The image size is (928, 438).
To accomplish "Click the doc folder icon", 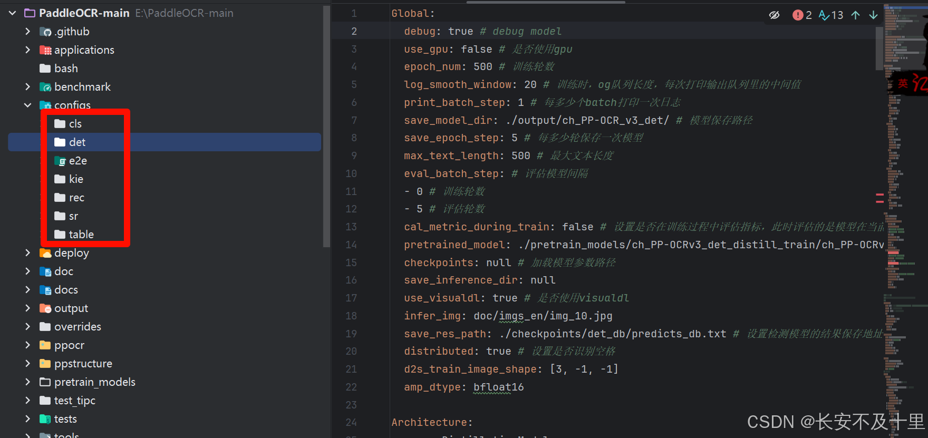I will (45, 271).
